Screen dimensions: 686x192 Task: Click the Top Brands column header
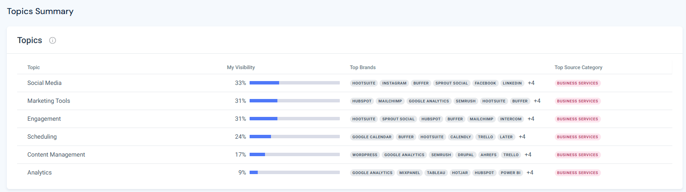tap(362, 67)
